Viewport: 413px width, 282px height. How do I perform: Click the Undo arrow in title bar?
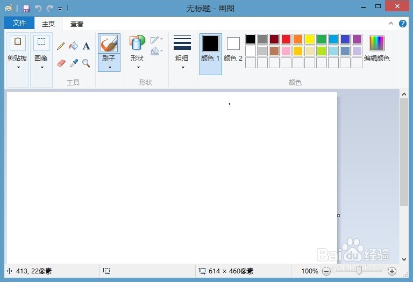pos(39,9)
